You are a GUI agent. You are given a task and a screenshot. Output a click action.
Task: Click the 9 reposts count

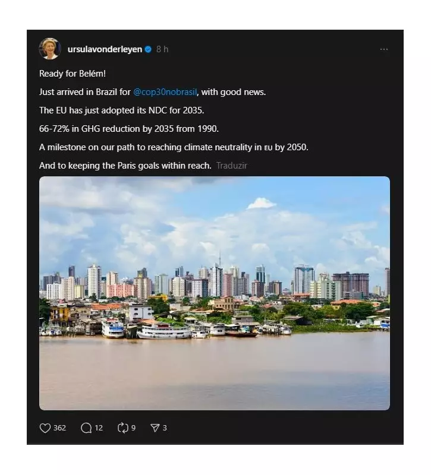133,427
